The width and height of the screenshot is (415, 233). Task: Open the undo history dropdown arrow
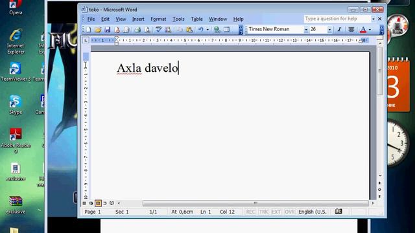[207, 30]
